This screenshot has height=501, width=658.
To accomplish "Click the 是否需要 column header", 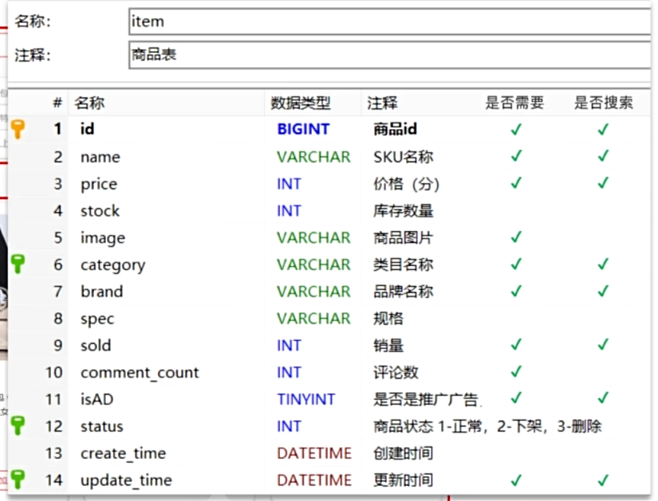I will (x=515, y=103).
